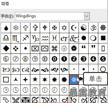Select the black circled 3 symbol
This screenshot has height=103, width=108.
coord(84,59)
